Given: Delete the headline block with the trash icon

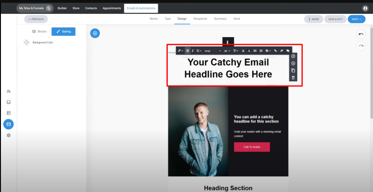Looking at the screenshot, I should coord(293,78).
